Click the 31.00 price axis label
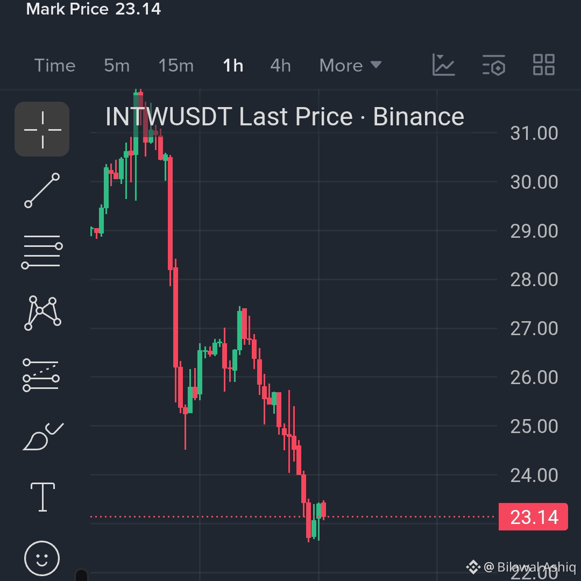Viewport: 581px width, 581px height. point(534,133)
